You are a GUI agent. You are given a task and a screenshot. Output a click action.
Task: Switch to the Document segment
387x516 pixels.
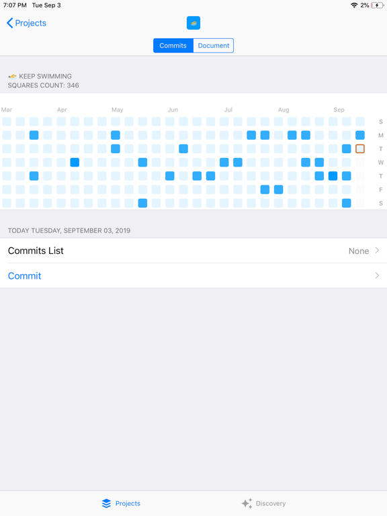tap(214, 46)
